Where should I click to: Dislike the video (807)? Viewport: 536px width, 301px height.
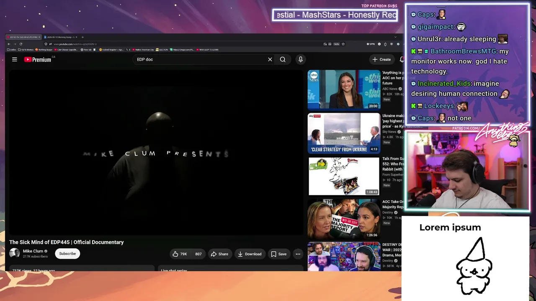(198, 254)
